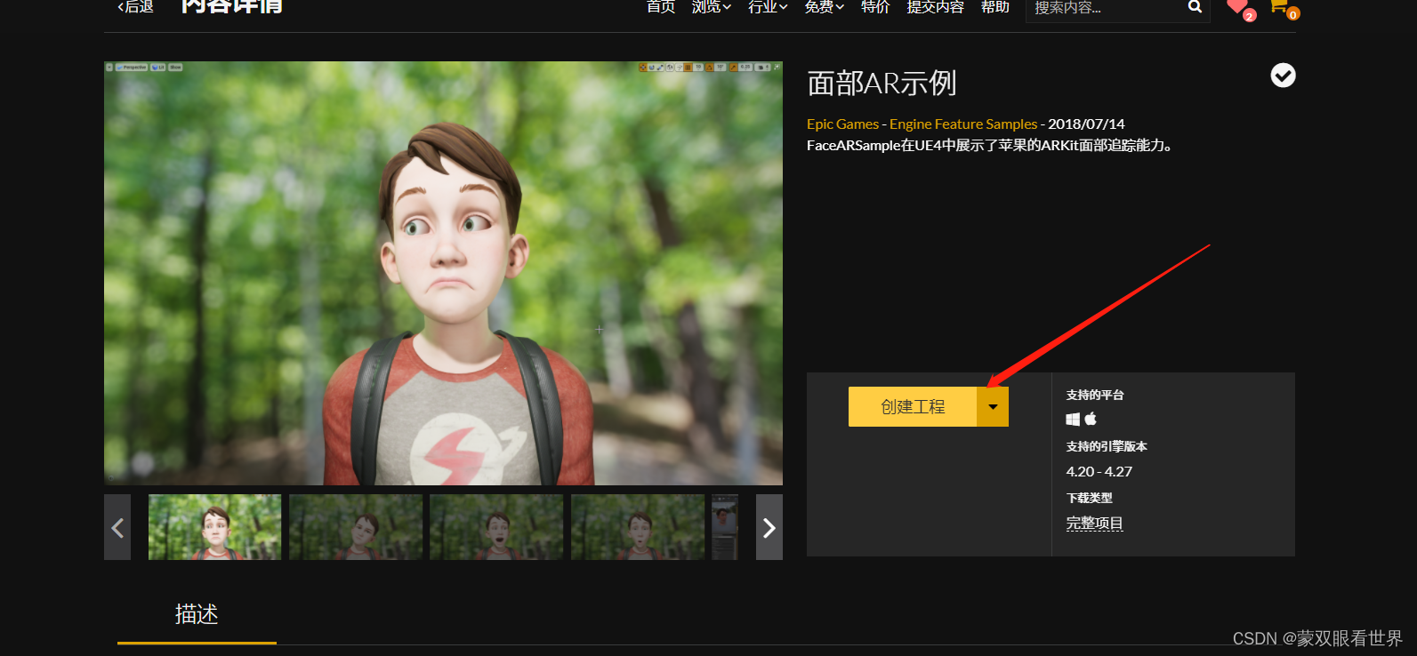
Task: Open the 特价 menu item
Action: (875, 6)
